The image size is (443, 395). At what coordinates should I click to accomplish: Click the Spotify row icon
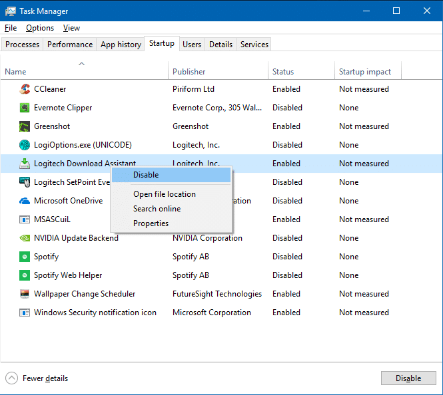[x=25, y=257]
